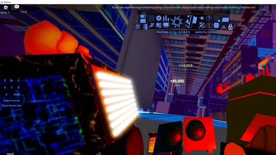This screenshot has width=276, height=155.
Task: Click the версия 4 label
Action: (5, 12)
